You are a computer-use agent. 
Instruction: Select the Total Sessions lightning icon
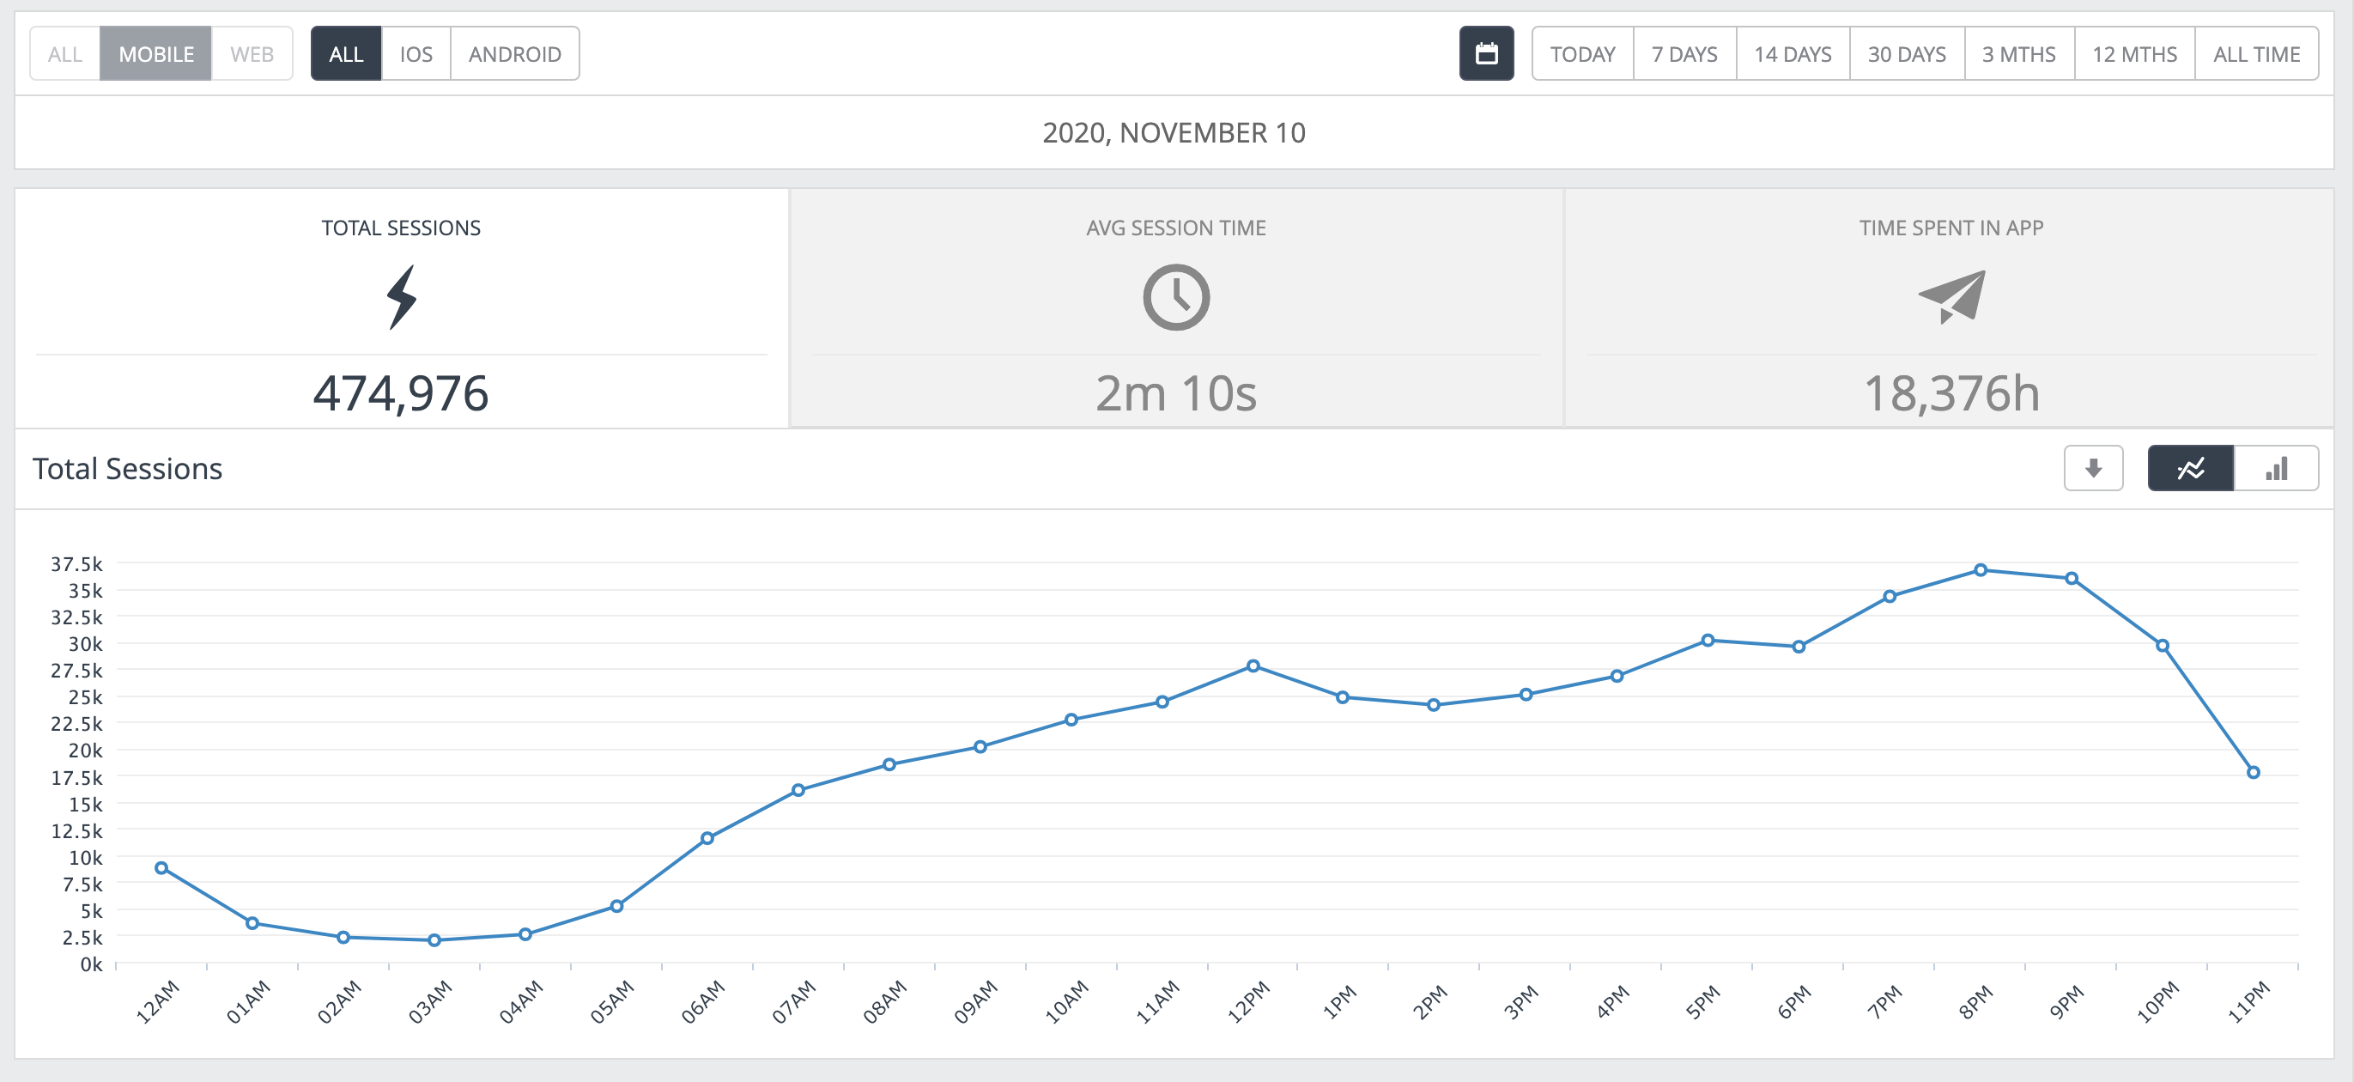click(400, 297)
